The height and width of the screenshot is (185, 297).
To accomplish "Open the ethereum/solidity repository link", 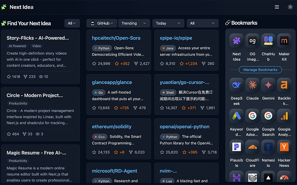I will pyautogui.click(x=112, y=127).
